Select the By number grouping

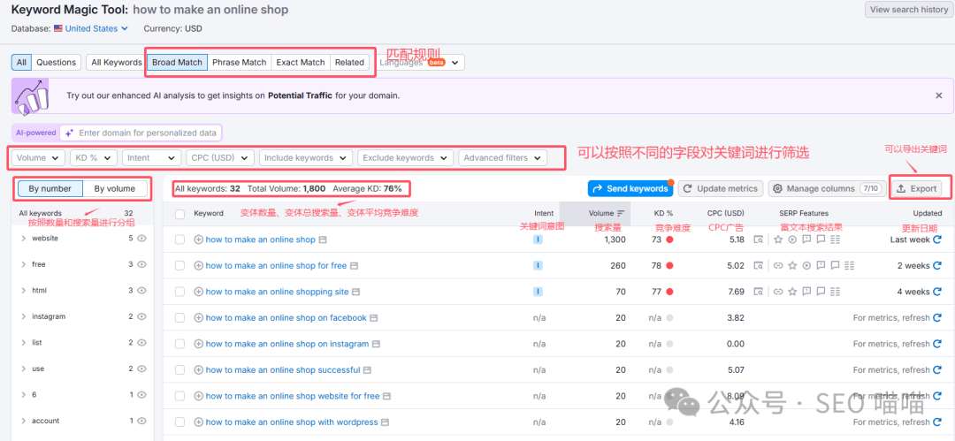click(x=50, y=189)
